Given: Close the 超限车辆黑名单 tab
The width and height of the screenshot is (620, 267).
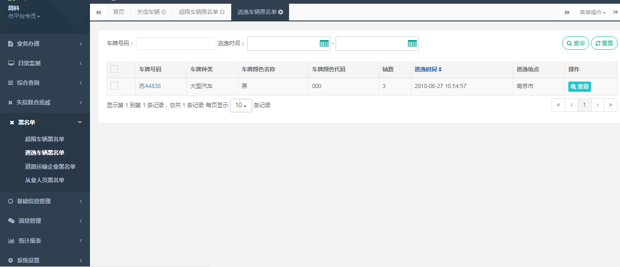Looking at the screenshot, I should click(x=222, y=12).
